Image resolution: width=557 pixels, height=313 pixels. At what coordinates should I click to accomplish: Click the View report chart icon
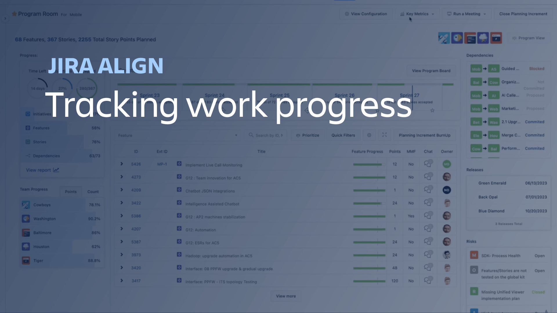(57, 170)
